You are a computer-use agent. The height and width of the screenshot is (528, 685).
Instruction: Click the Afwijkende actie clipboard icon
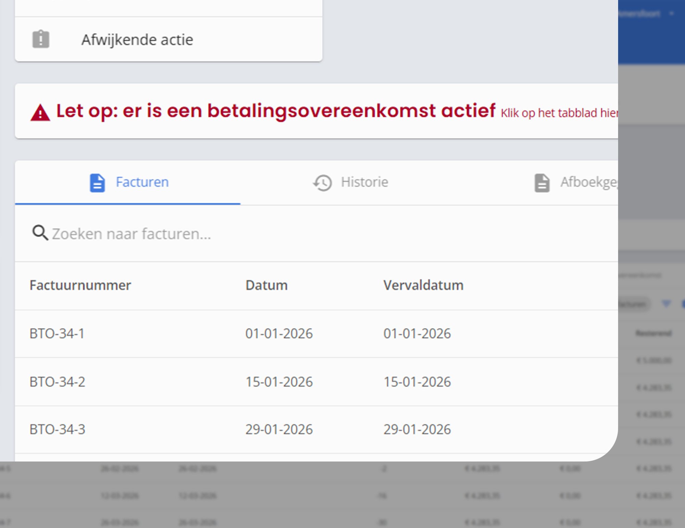[41, 39]
